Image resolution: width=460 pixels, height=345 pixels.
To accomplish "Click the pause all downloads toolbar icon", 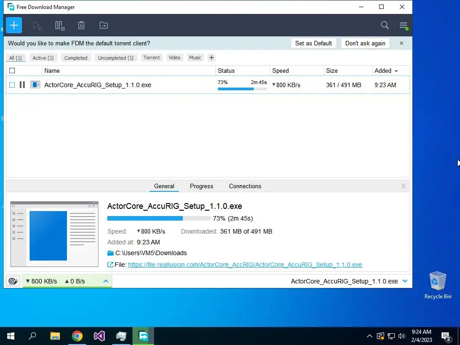I will (60, 26).
